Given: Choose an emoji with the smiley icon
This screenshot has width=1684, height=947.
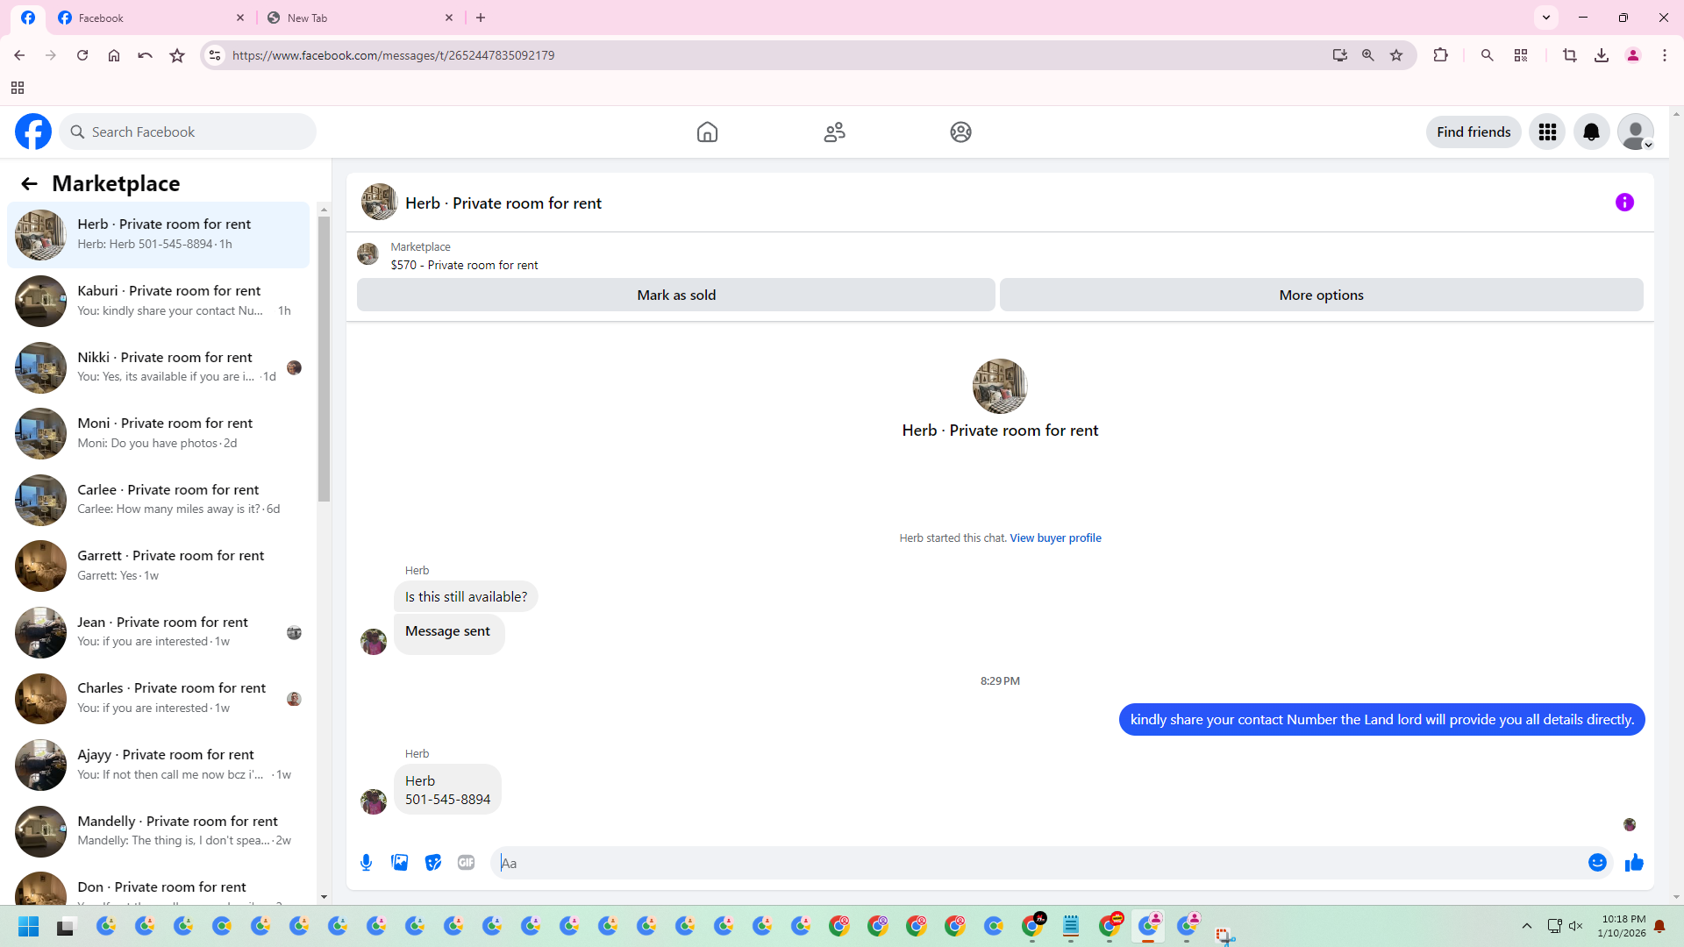Looking at the screenshot, I should click(1597, 863).
